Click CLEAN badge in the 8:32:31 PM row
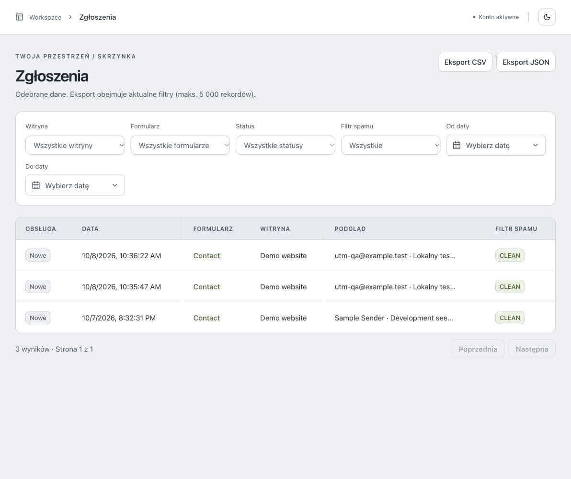The height and width of the screenshot is (479, 571). [510, 318]
